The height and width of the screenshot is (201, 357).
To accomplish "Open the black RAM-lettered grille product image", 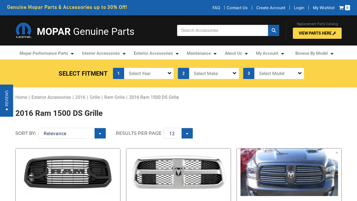I will [x=68, y=172].
